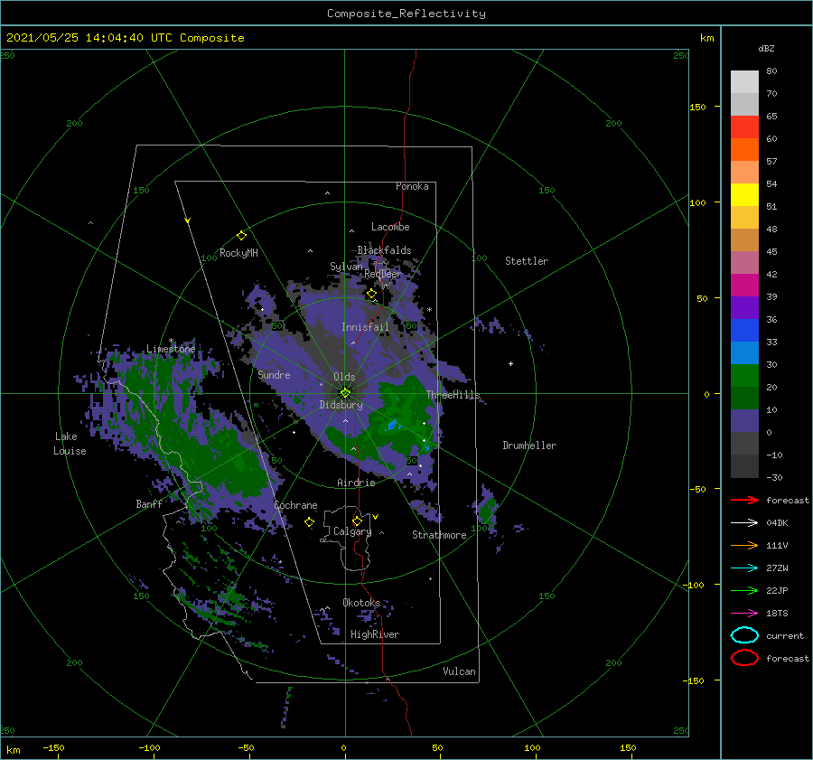Click the red forecast arrow in legend
This screenshot has height=760, width=813.
[744, 500]
